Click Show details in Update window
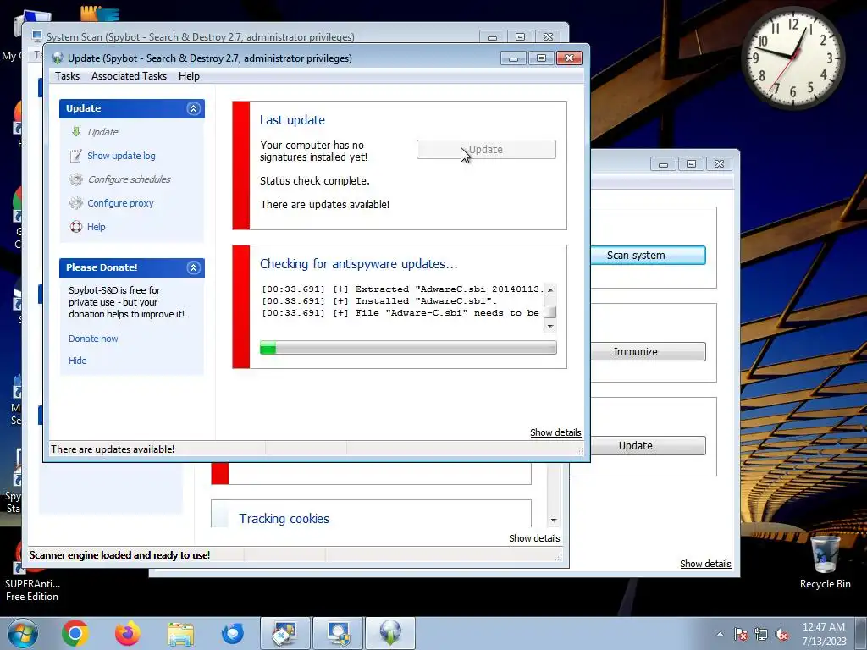Image resolution: width=867 pixels, height=650 pixels. click(555, 432)
